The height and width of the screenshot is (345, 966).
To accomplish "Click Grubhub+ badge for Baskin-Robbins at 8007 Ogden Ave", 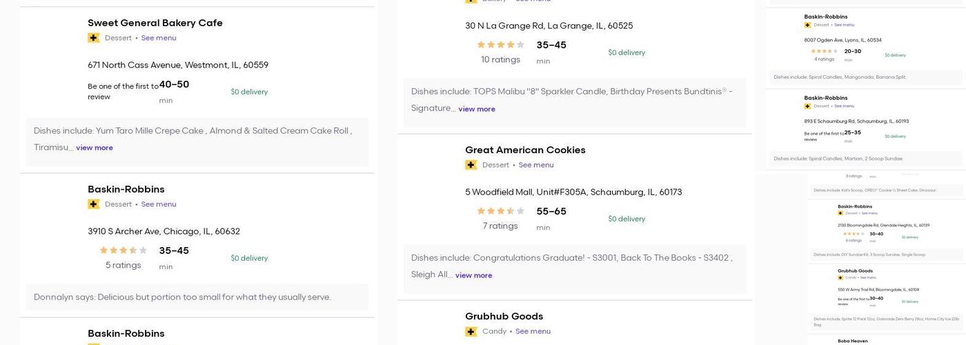I will (x=807, y=26).
